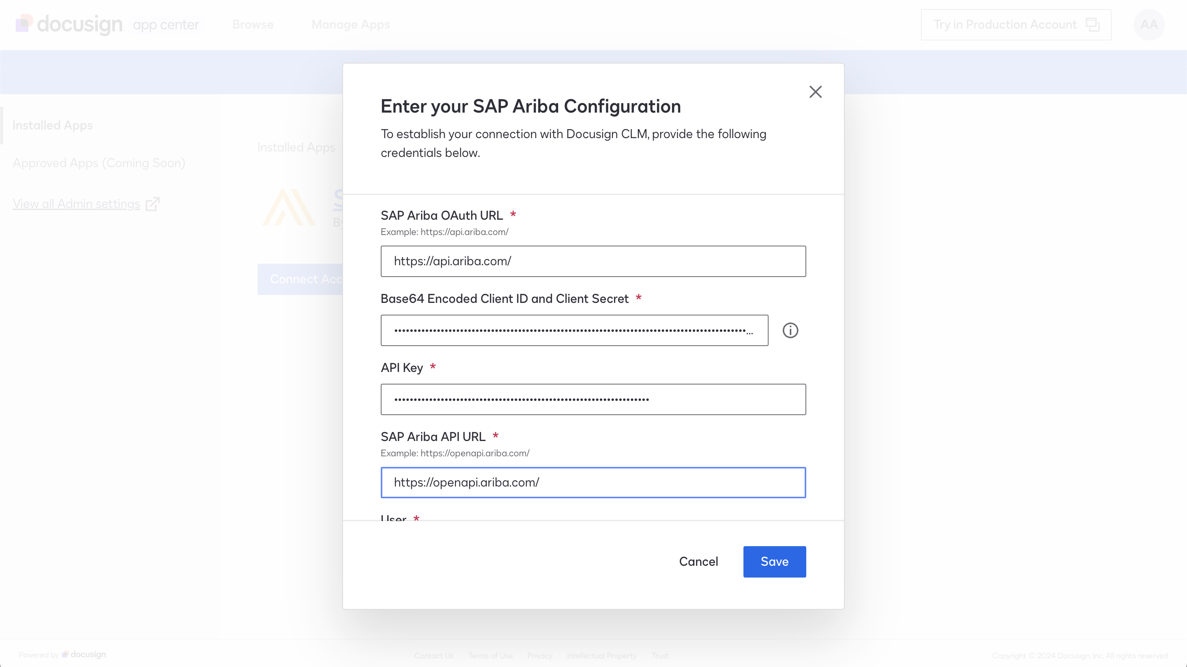Open the Terms of Use page
1187x667 pixels.
click(490, 656)
